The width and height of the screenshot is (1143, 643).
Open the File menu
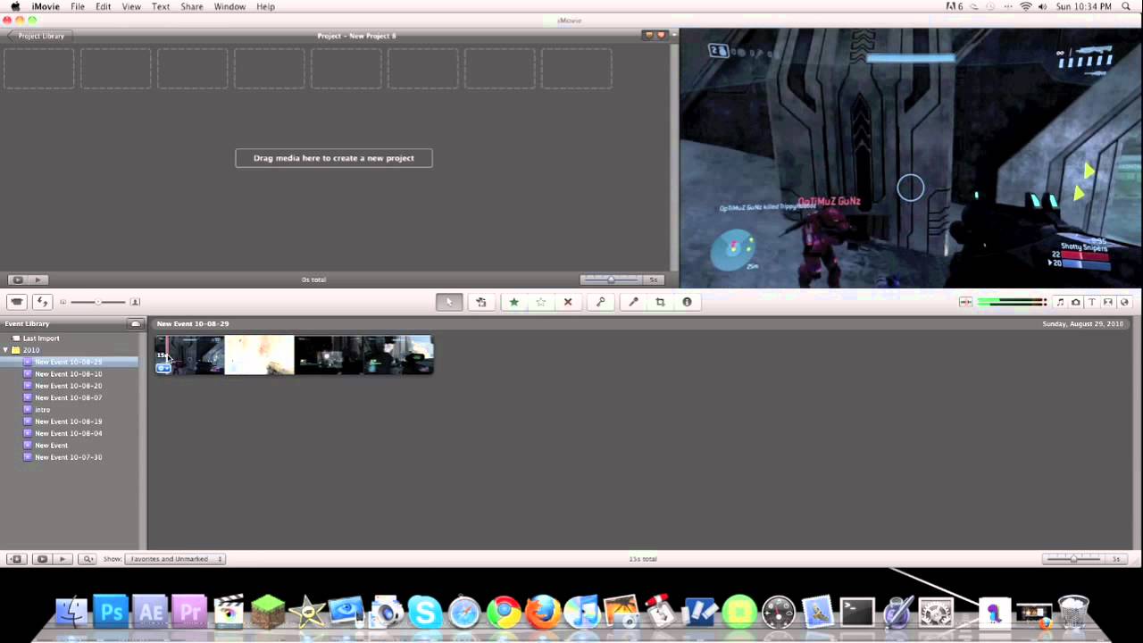(78, 6)
